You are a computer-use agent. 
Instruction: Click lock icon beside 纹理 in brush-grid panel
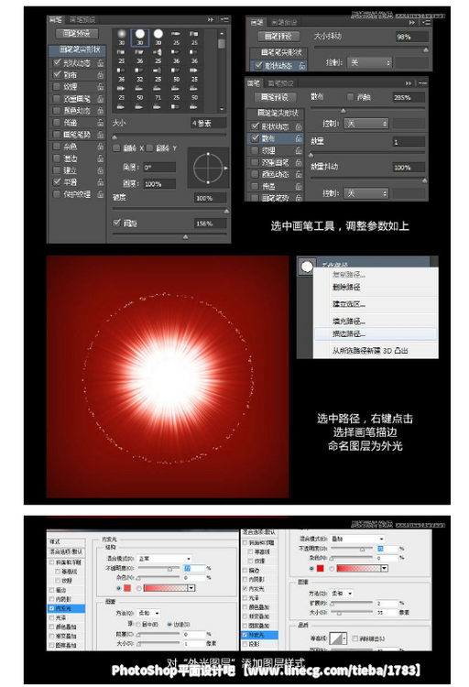click(x=101, y=87)
